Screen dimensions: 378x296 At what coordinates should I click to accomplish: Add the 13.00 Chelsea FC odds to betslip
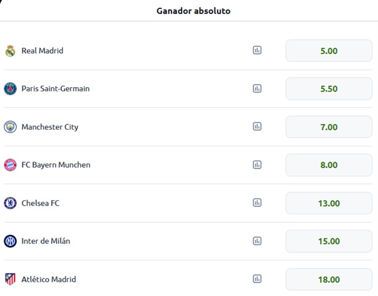point(329,203)
